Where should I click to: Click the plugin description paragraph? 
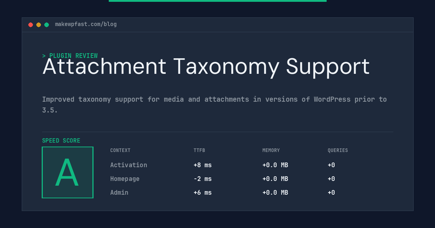(215, 105)
